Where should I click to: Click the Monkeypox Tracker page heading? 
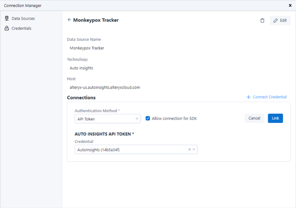pos(96,20)
